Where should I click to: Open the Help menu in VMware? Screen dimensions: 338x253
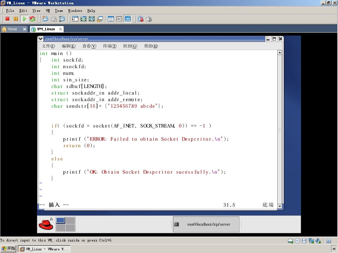click(x=91, y=11)
